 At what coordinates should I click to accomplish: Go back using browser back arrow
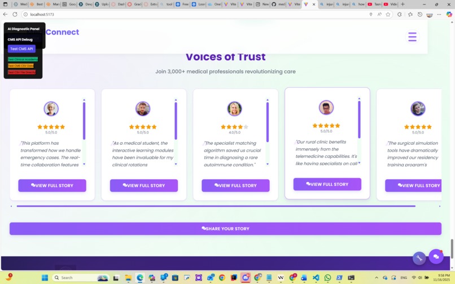tap(5, 14)
